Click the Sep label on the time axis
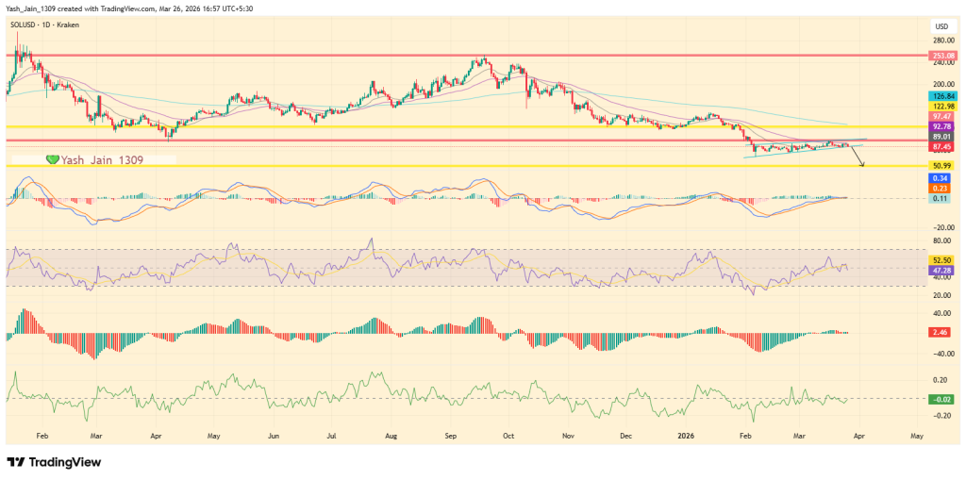Screen dimensions: 966x480 tap(451, 437)
